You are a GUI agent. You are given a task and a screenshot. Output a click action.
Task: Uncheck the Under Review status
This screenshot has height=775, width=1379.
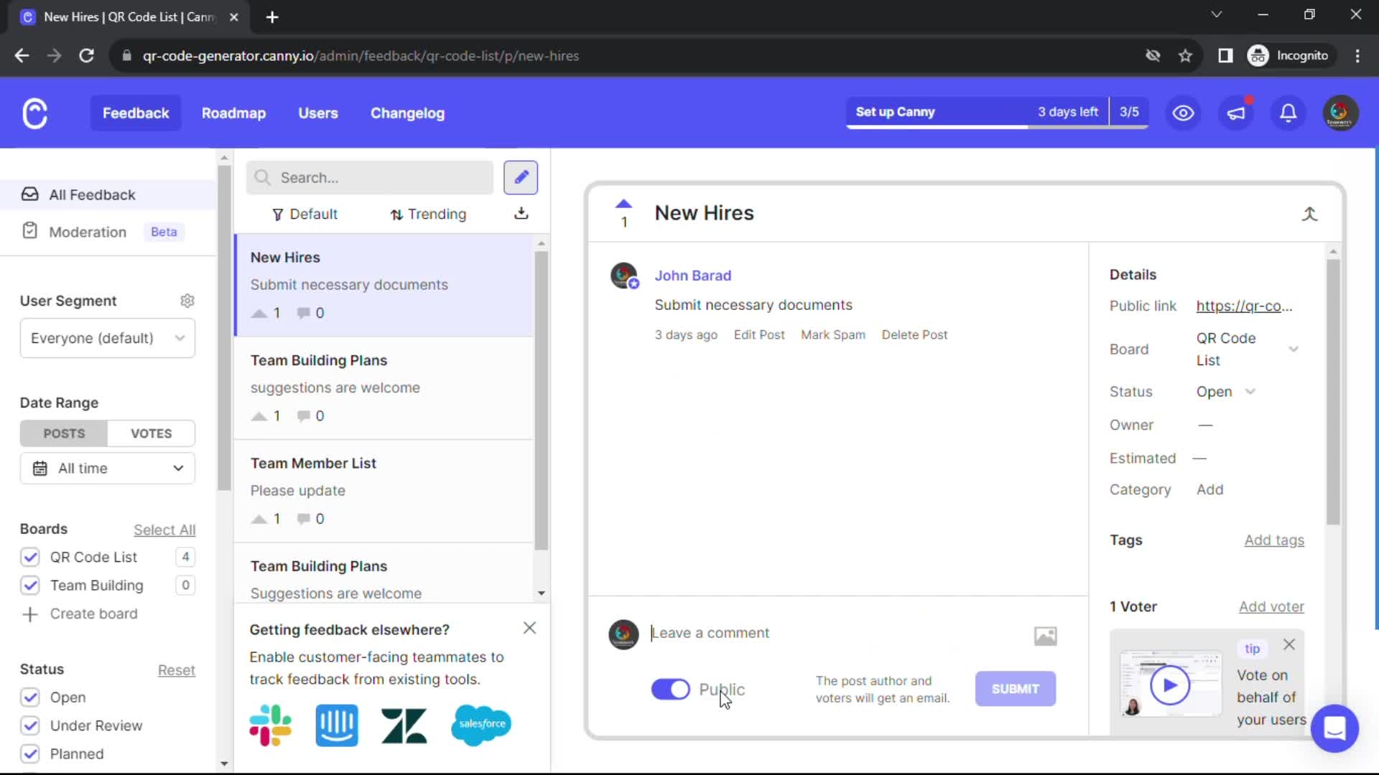[30, 725]
